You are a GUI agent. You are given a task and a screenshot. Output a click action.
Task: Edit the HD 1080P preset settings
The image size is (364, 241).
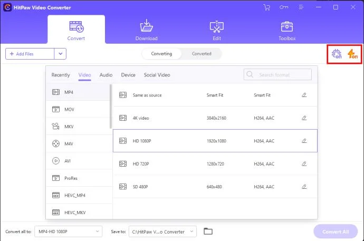[x=304, y=141]
